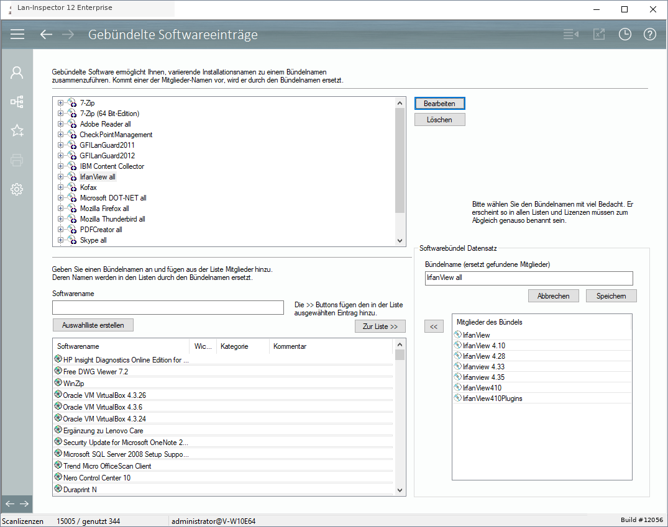
Task: Add entry with Zur Liste >> button
Action: pyautogui.click(x=380, y=327)
